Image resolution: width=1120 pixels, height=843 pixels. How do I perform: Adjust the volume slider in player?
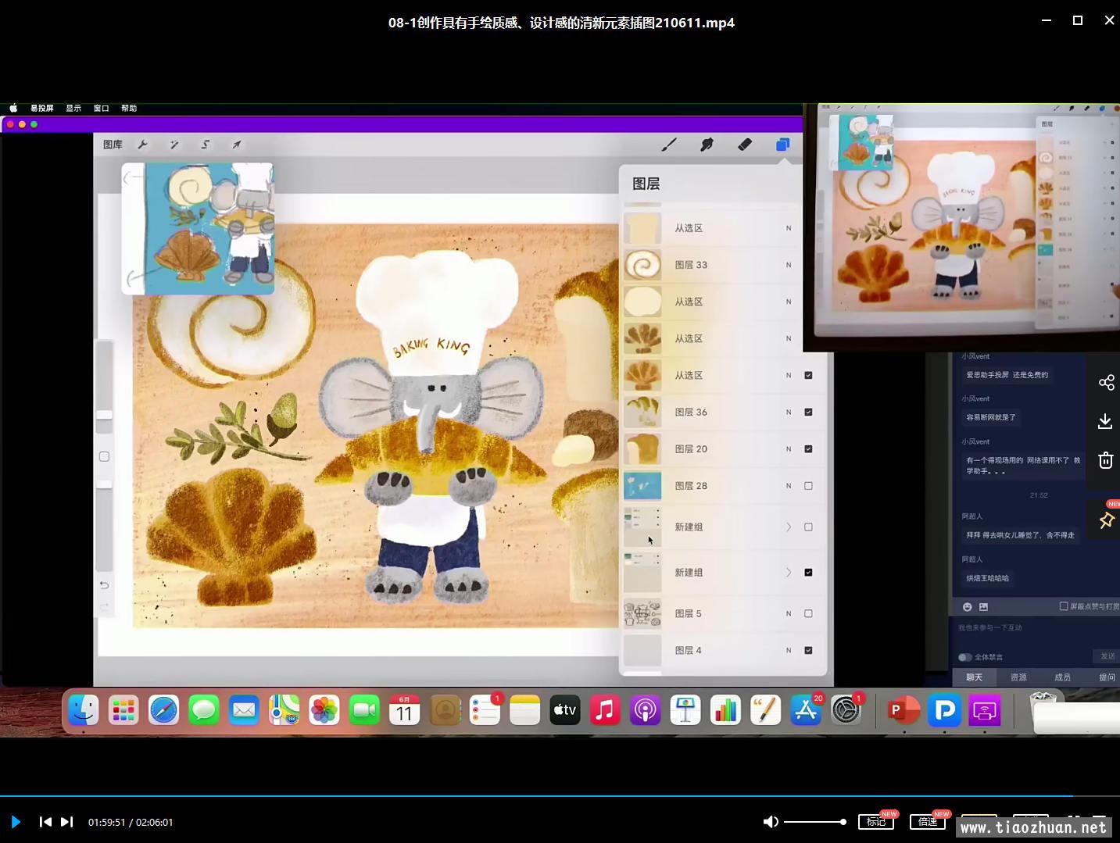pyautogui.click(x=814, y=822)
